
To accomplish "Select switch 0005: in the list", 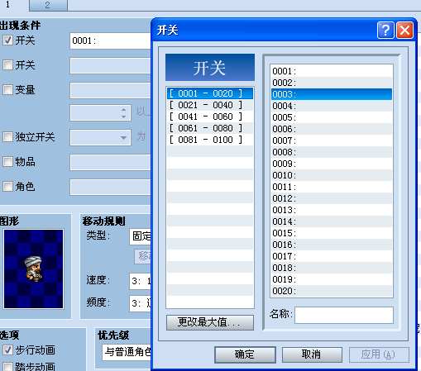I will point(332,117).
